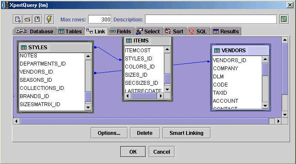Go to the Select tab
The height and width of the screenshot is (164, 296).
pos(148,31)
